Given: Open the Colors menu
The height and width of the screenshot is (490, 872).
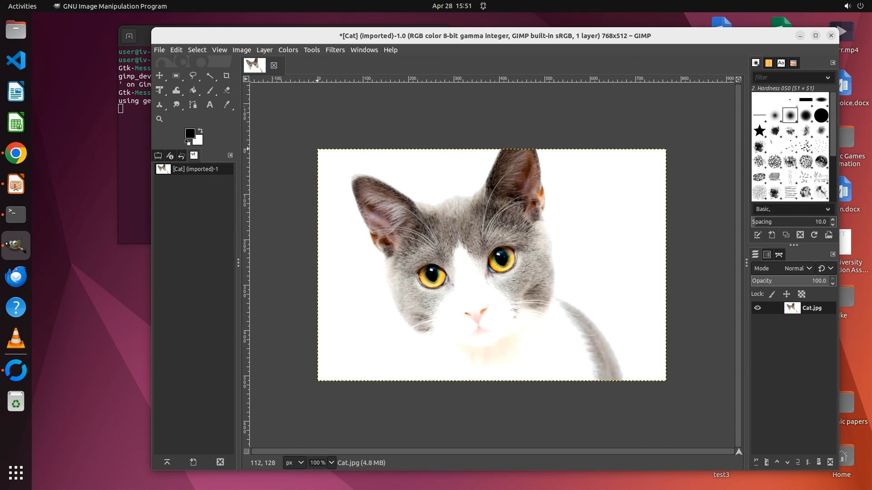Looking at the screenshot, I should (288, 50).
